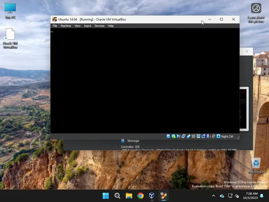This screenshot has width=269, height=202.
Task: Open the Machine menu
Action: pos(66,26)
